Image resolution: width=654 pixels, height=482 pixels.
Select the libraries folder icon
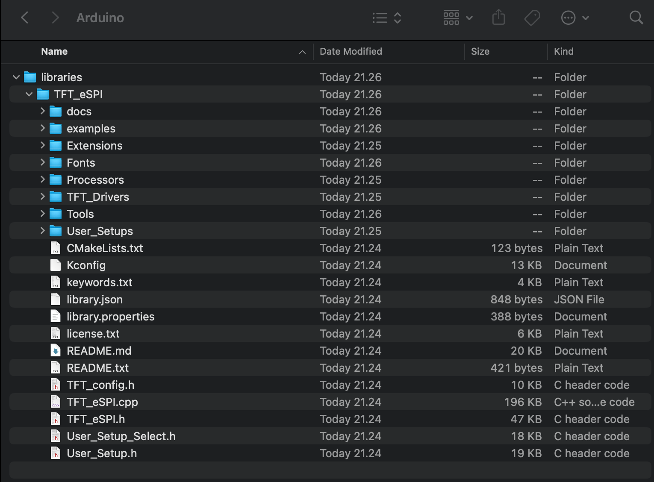point(30,77)
